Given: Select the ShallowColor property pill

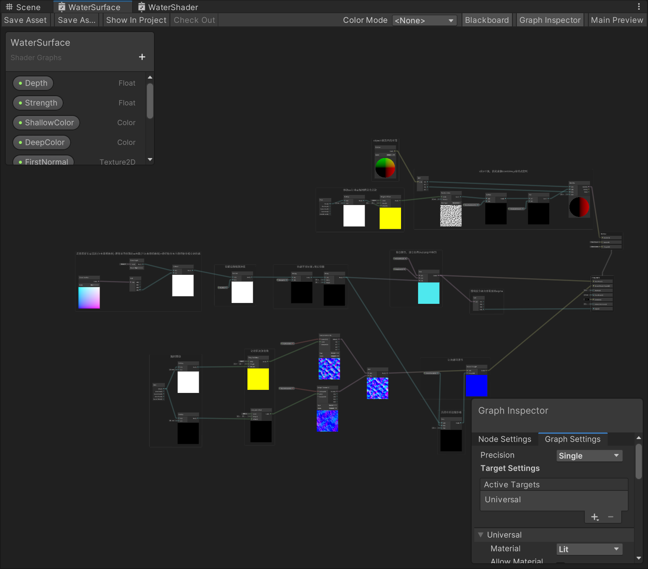Looking at the screenshot, I should point(46,122).
